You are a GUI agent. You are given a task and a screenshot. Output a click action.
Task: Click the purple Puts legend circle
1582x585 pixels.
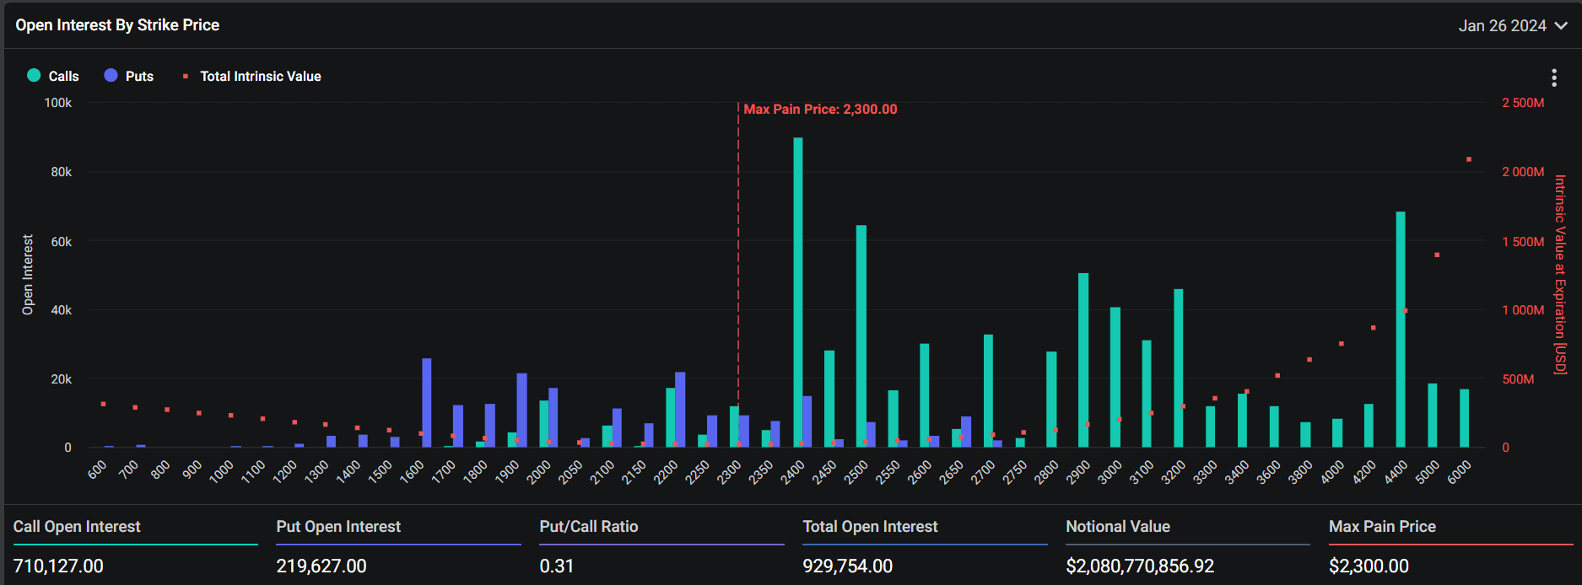coord(111,75)
